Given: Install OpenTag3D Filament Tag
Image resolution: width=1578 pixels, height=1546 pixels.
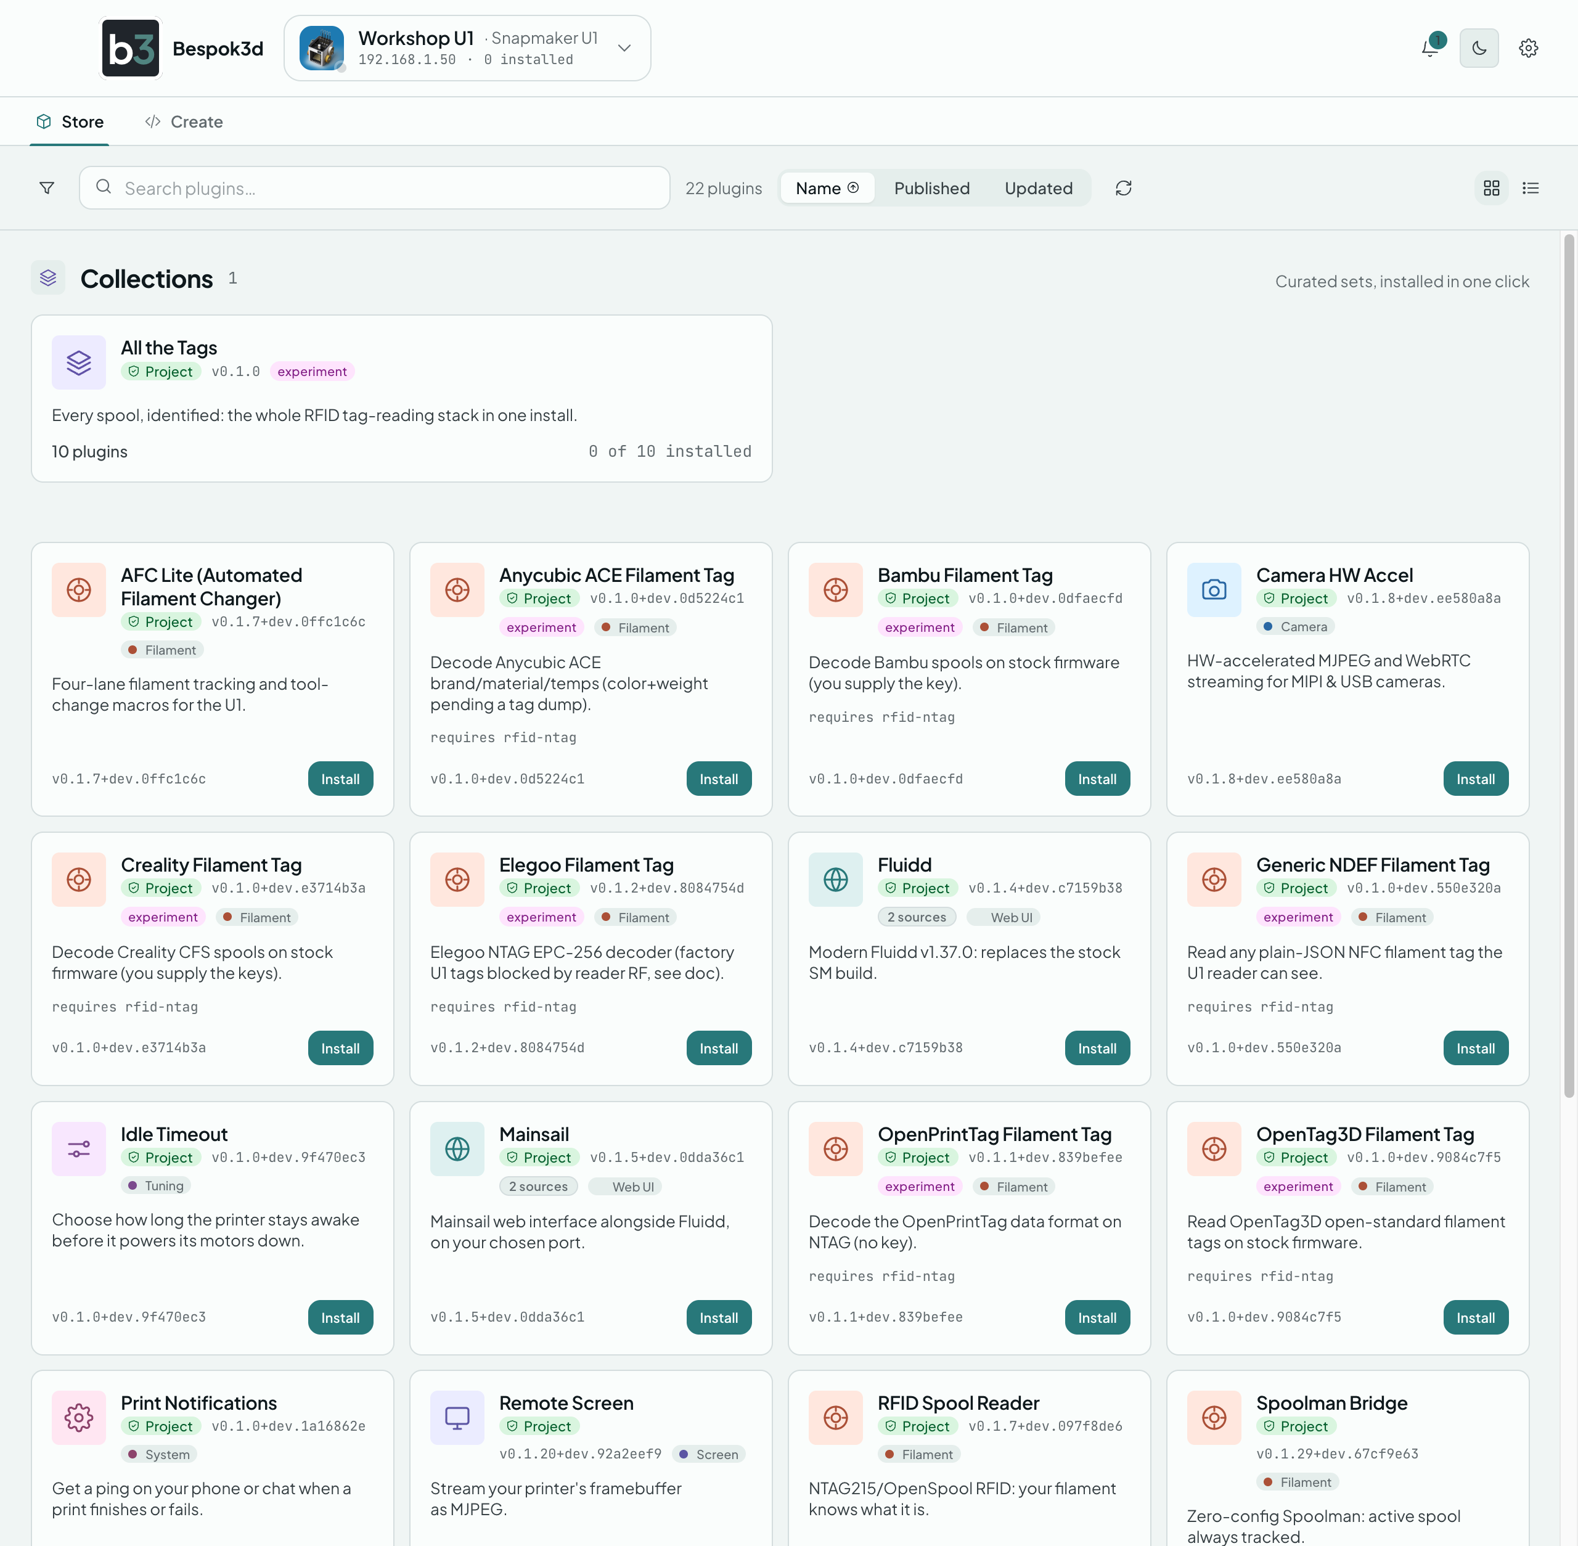Looking at the screenshot, I should pos(1476,1318).
